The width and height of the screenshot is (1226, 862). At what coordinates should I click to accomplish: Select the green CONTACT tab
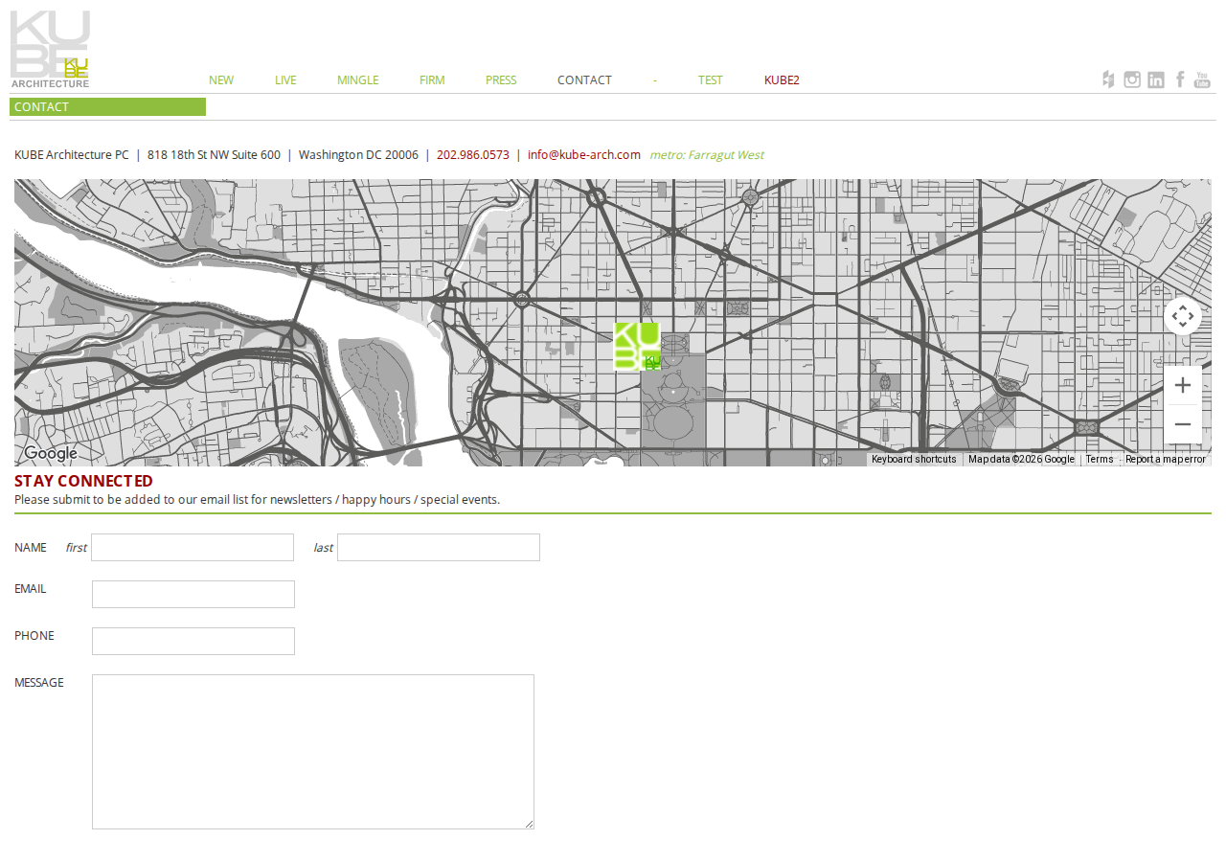tap(107, 107)
